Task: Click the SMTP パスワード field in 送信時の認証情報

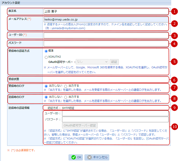Action: [115, 119]
